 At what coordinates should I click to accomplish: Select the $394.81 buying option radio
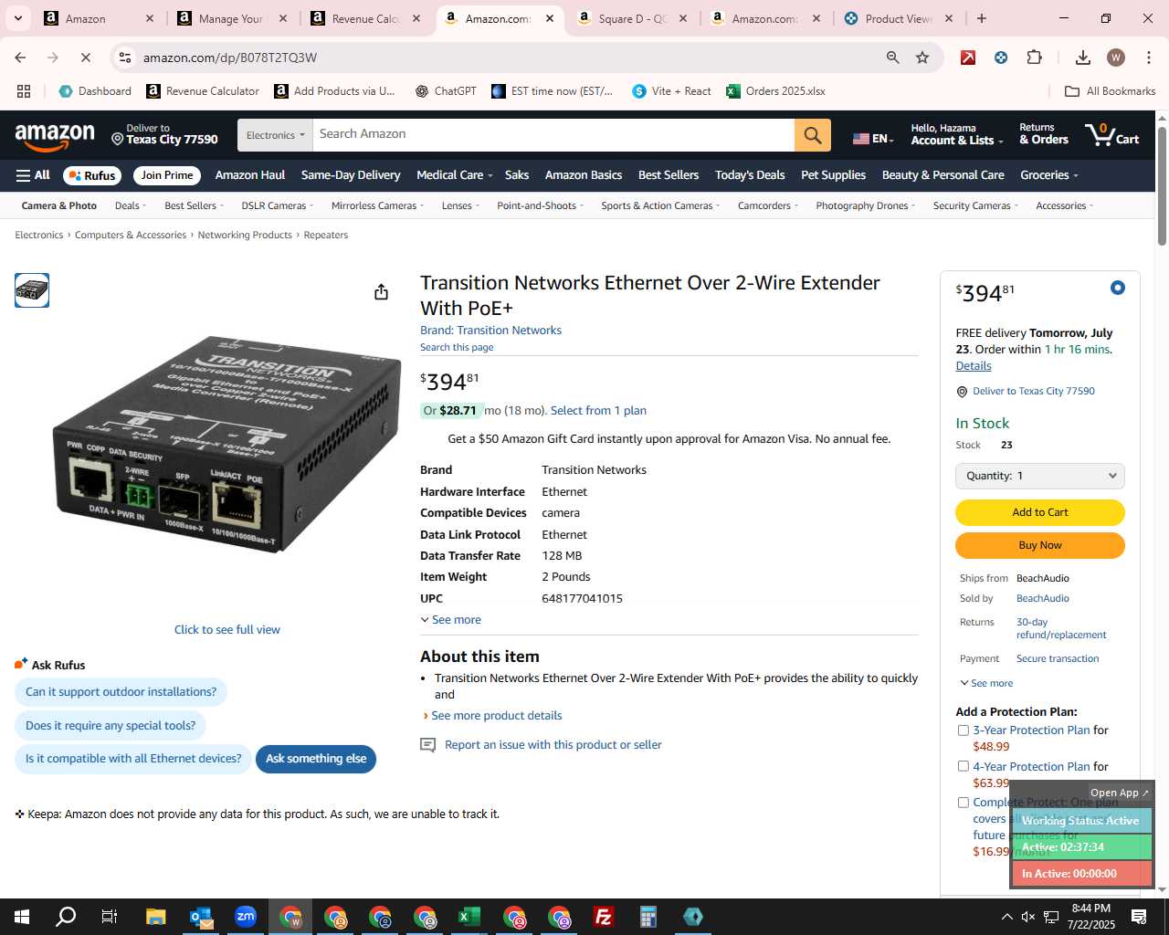pos(1117,288)
